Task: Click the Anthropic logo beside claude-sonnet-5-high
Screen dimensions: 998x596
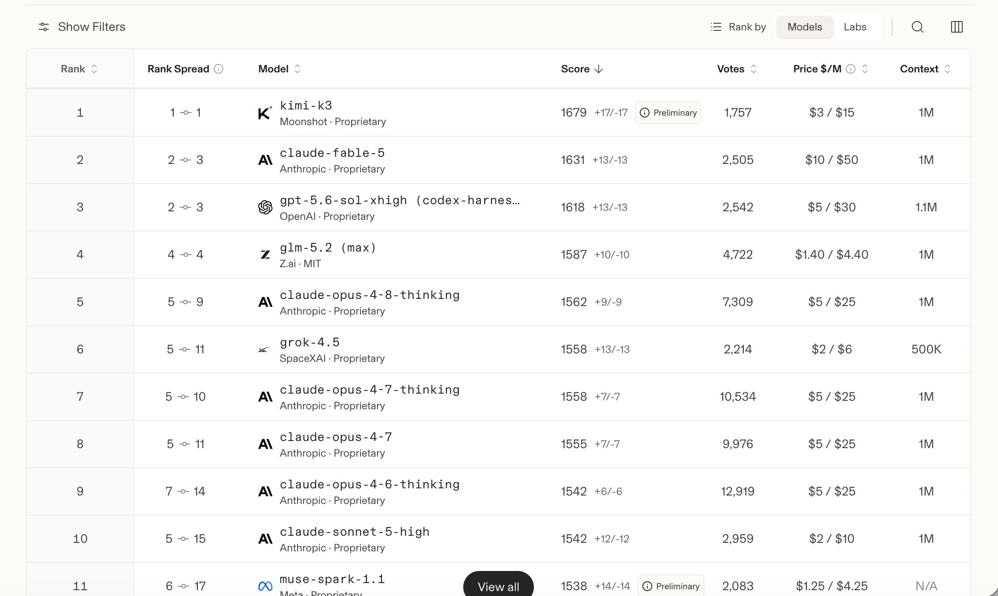Action: tap(265, 539)
